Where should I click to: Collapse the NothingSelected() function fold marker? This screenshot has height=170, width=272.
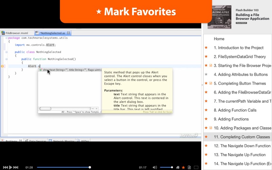point(6,59)
